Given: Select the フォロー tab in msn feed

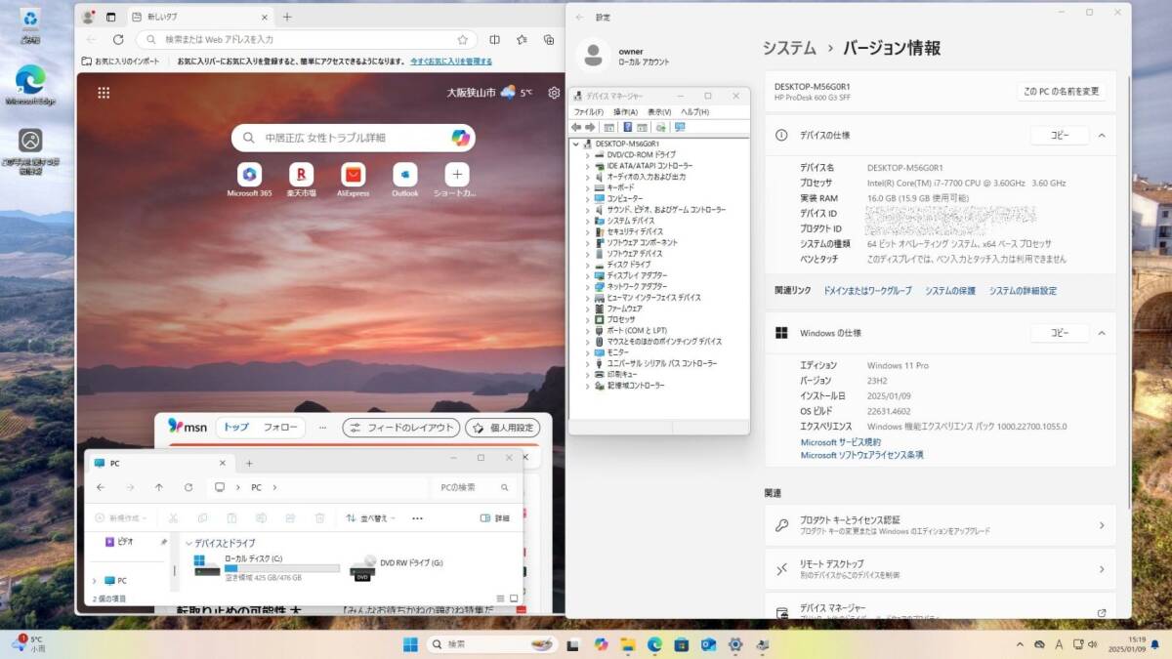Looking at the screenshot, I should 280,427.
